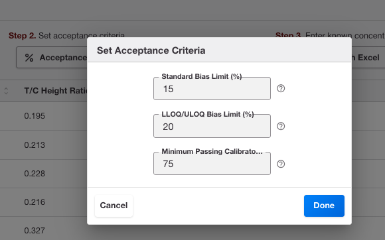Select the LLOQ/ULOQ Bias Limit field showing 20
385x240 pixels.
click(212, 126)
